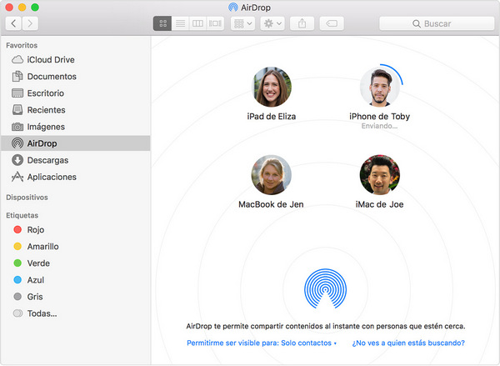Expand 'Permitirme ser visible para' options

[262, 343]
